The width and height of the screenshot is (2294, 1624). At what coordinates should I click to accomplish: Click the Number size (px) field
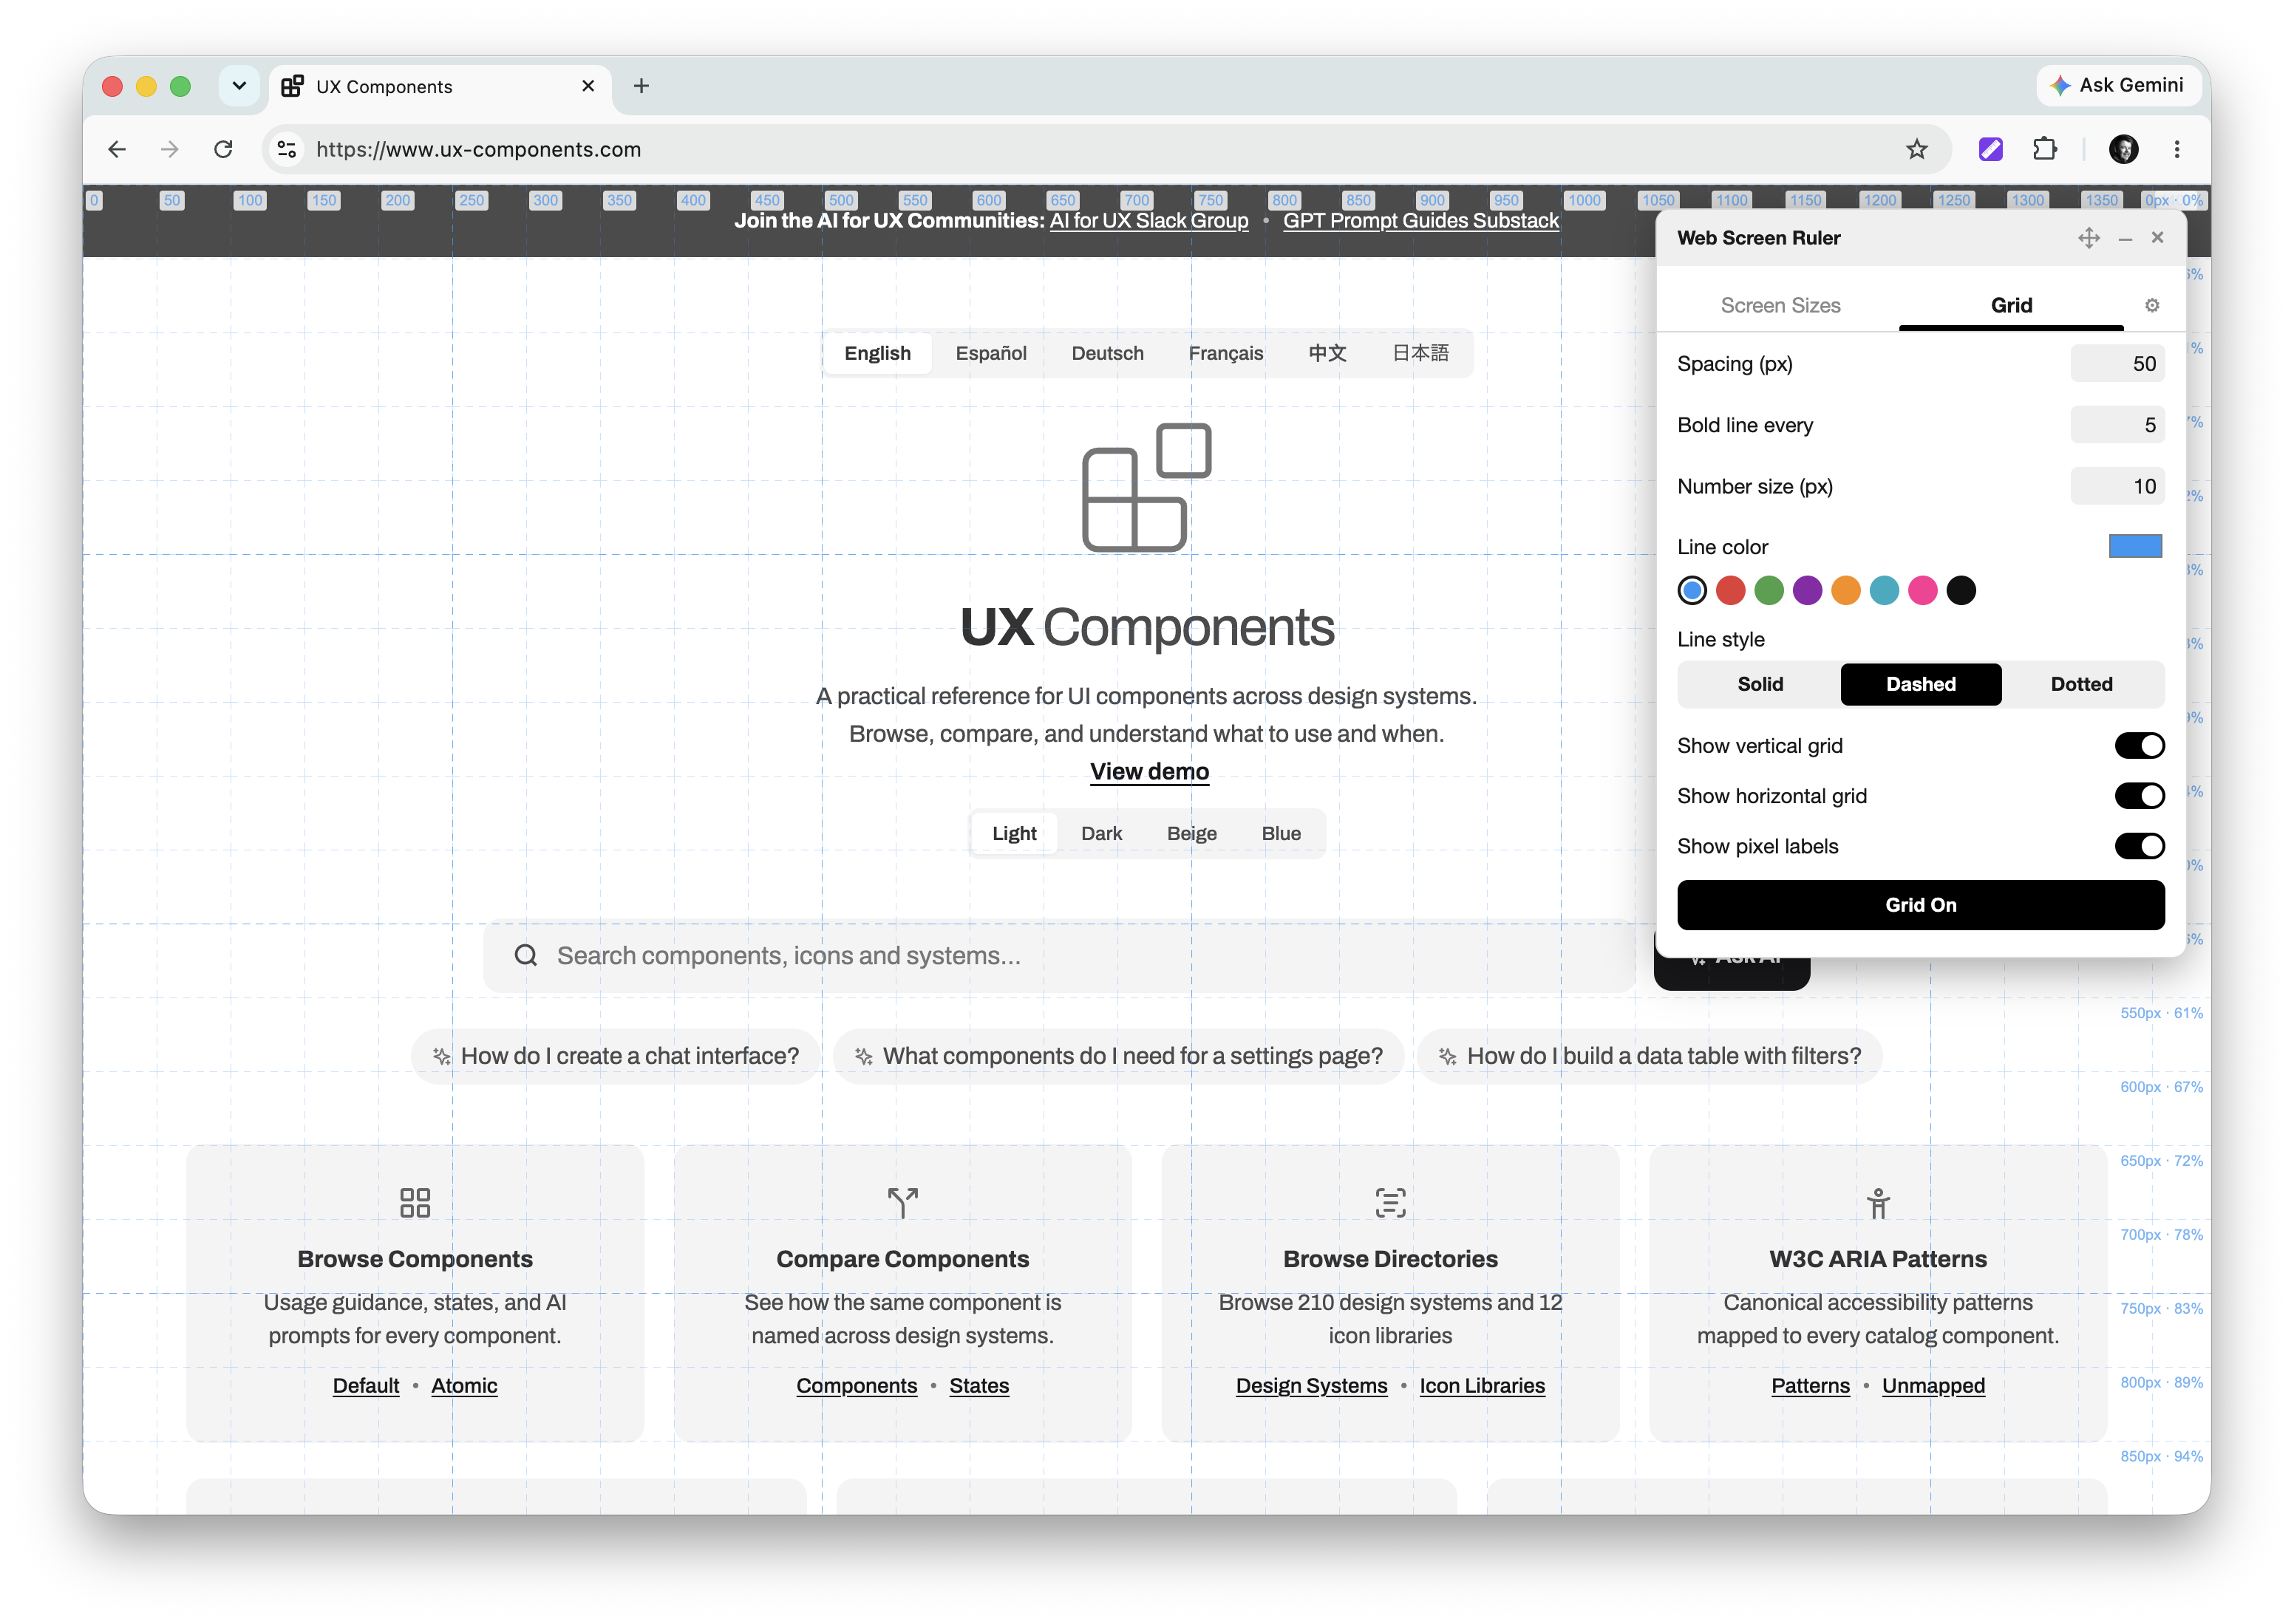2116,486
